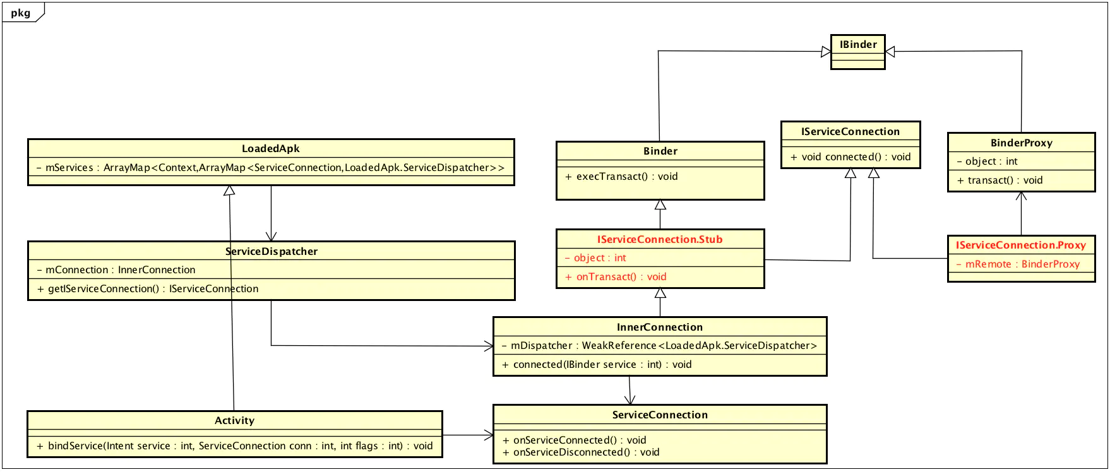The image size is (1110, 472).
Task: Select the LoadedApk class title
Action: click(x=271, y=149)
